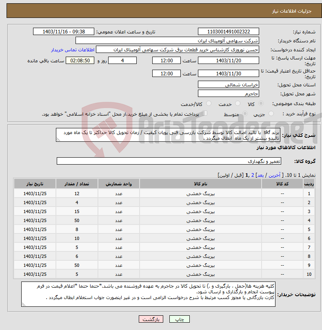Select the جزیی purchase type radio

coord(271,114)
